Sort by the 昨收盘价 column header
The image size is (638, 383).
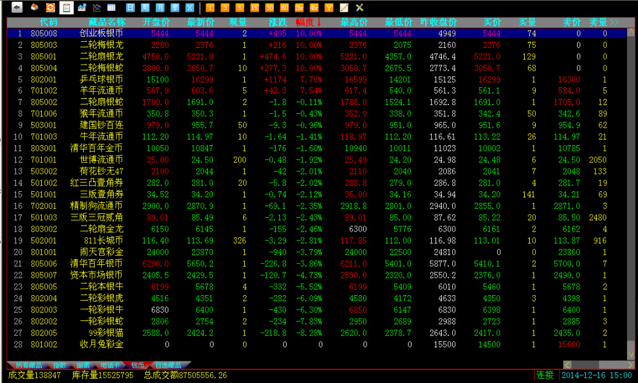[x=439, y=22]
